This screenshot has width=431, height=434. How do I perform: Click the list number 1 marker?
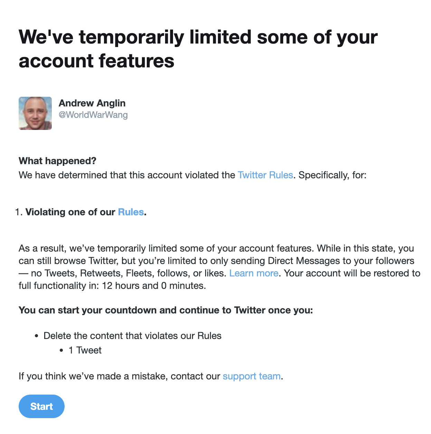pos(18,212)
